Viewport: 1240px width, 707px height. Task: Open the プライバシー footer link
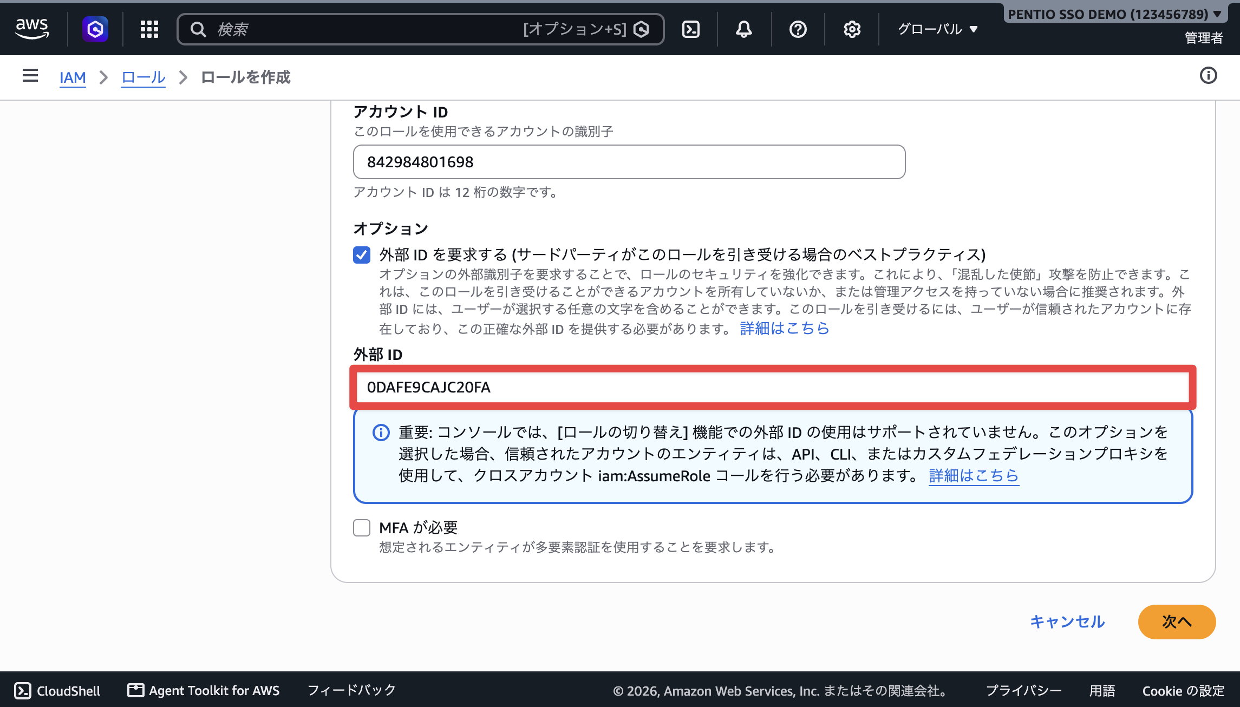pyautogui.click(x=1023, y=691)
